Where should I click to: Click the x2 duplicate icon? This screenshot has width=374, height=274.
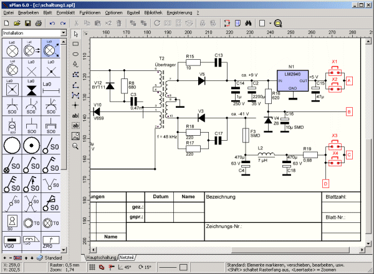click(108, 23)
